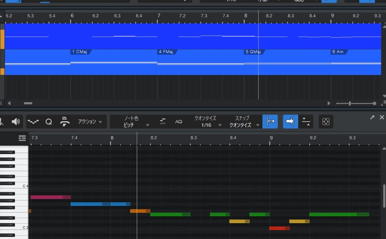Click 8.3 on the piano roll ruler
The width and height of the screenshot is (386, 239).
click(x=193, y=137)
